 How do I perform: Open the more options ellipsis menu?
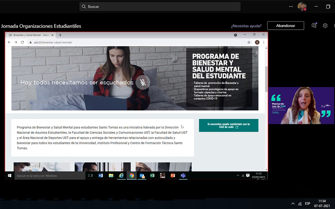(291, 7)
